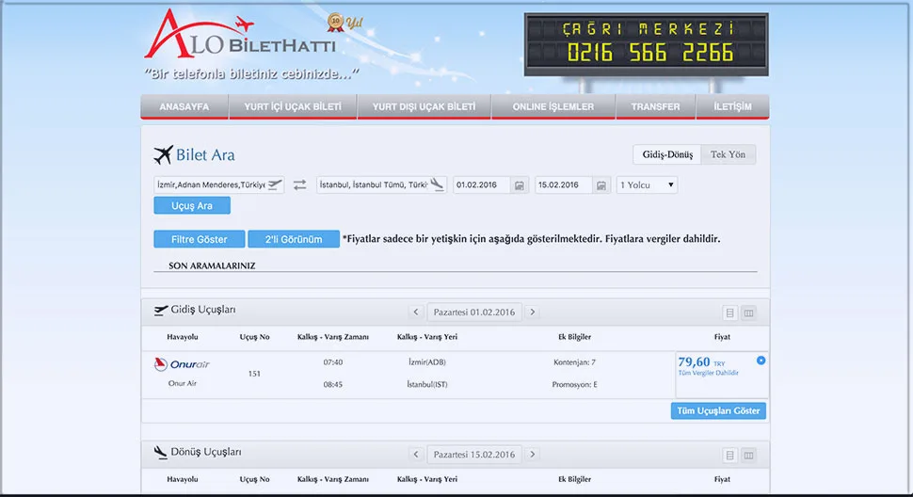Click departure time 07:40
The width and height of the screenshot is (913, 497).
(x=333, y=362)
